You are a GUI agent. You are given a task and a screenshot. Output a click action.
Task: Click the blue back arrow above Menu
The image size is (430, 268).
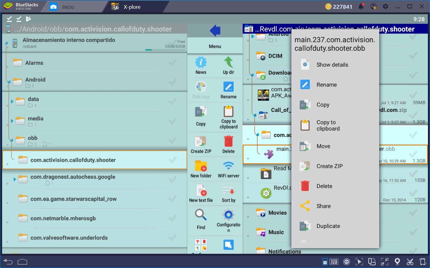point(215,31)
